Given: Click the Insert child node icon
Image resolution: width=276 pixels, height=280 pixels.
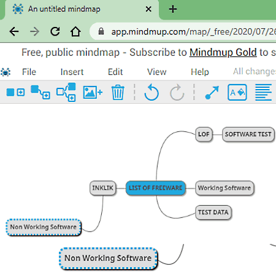Looking at the screenshot, I should (x=40, y=92).
